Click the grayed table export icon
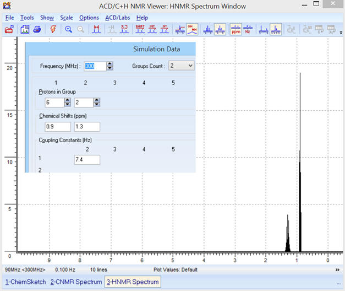This screenshot has height=291, width=345. tap(319, 29)
